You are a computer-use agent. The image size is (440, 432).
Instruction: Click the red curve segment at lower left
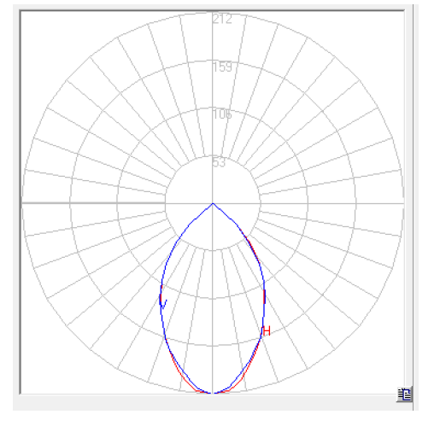[x=180, y=371]
